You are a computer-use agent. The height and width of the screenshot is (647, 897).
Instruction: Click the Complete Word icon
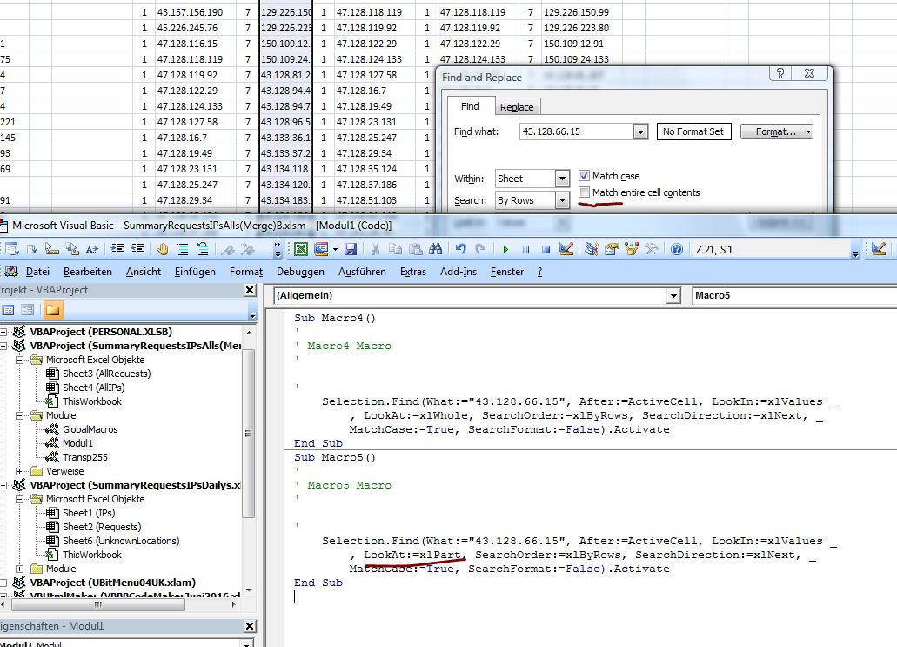(x=92, y=249)
